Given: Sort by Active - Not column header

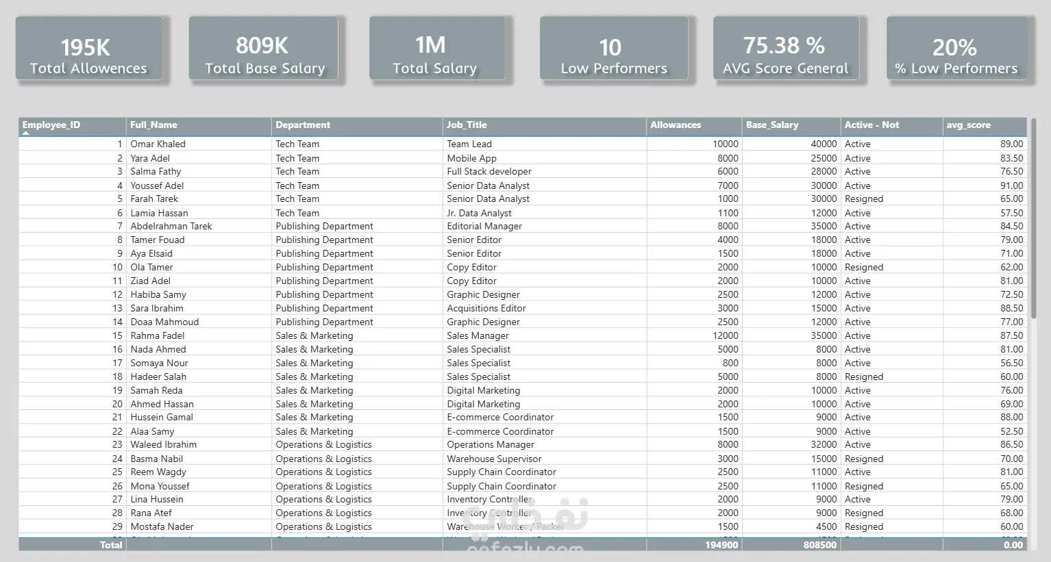Looking at the screenshot, I should click(891, 125).
